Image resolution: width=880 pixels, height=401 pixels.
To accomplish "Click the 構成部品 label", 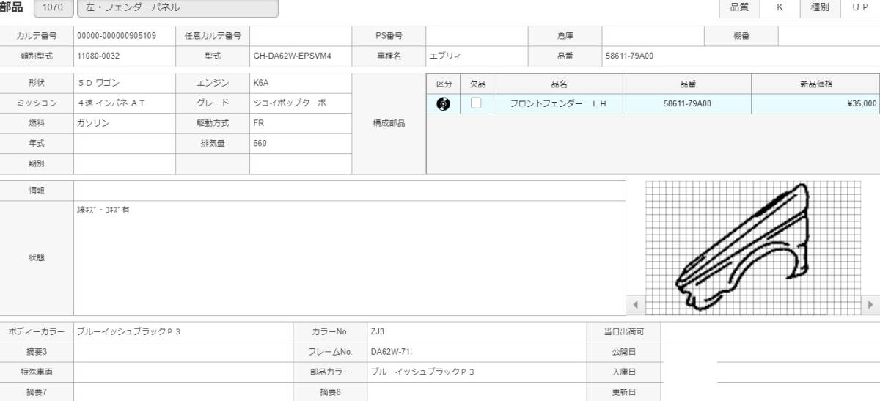I will [x=389, y=123].
